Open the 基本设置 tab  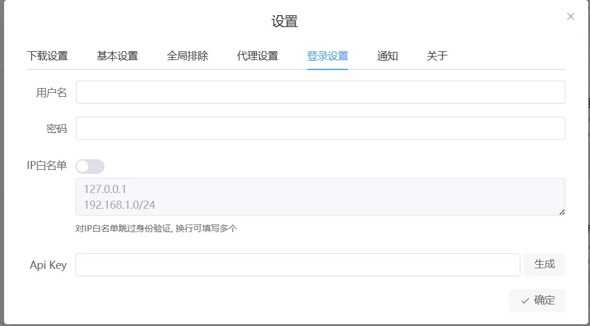click(x=117, y=56)
